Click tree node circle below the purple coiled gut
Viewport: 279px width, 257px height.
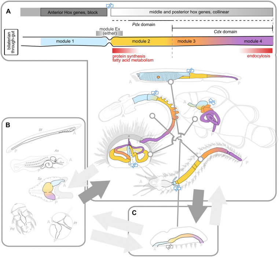[x=195, y=119]
